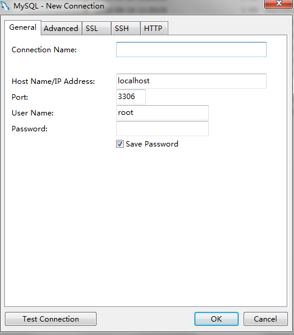
Task: Cancel the new connection dialog
Action: (265, 319)
